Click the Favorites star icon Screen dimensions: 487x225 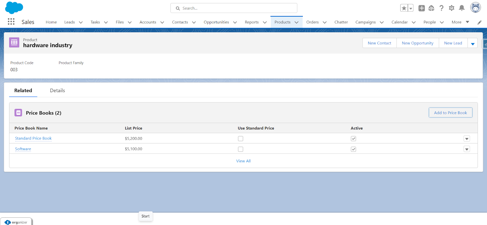404,8
